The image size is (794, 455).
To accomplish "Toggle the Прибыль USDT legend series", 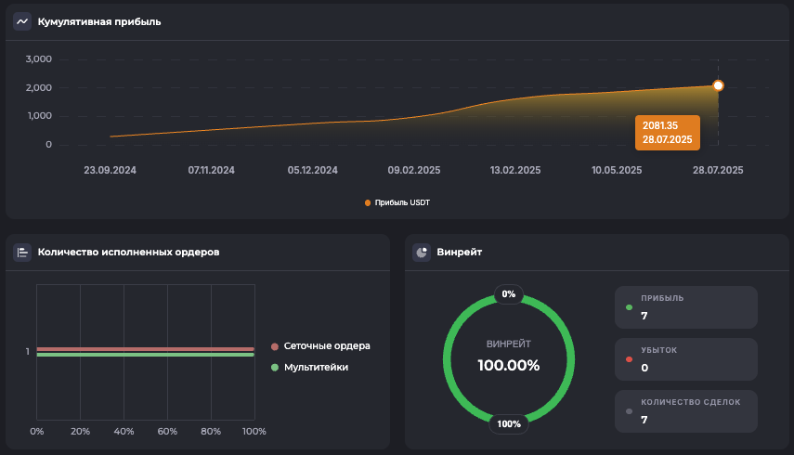I will 397,202.
